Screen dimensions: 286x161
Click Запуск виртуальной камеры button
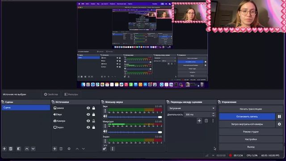pos(247,124)
